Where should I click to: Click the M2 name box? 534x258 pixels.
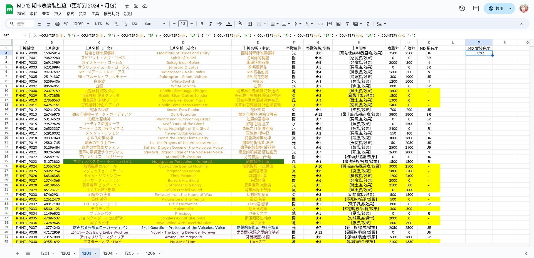pos(15,35)
